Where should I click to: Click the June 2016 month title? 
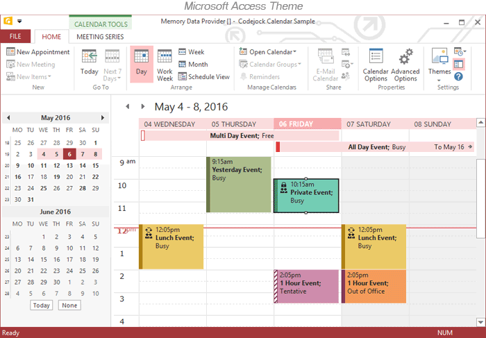pos(55,212)
